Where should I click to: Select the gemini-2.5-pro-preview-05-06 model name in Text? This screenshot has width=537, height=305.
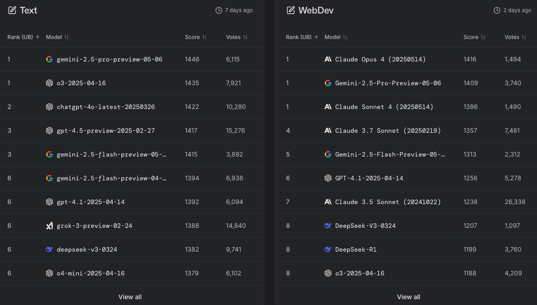(x=110, y=59)
